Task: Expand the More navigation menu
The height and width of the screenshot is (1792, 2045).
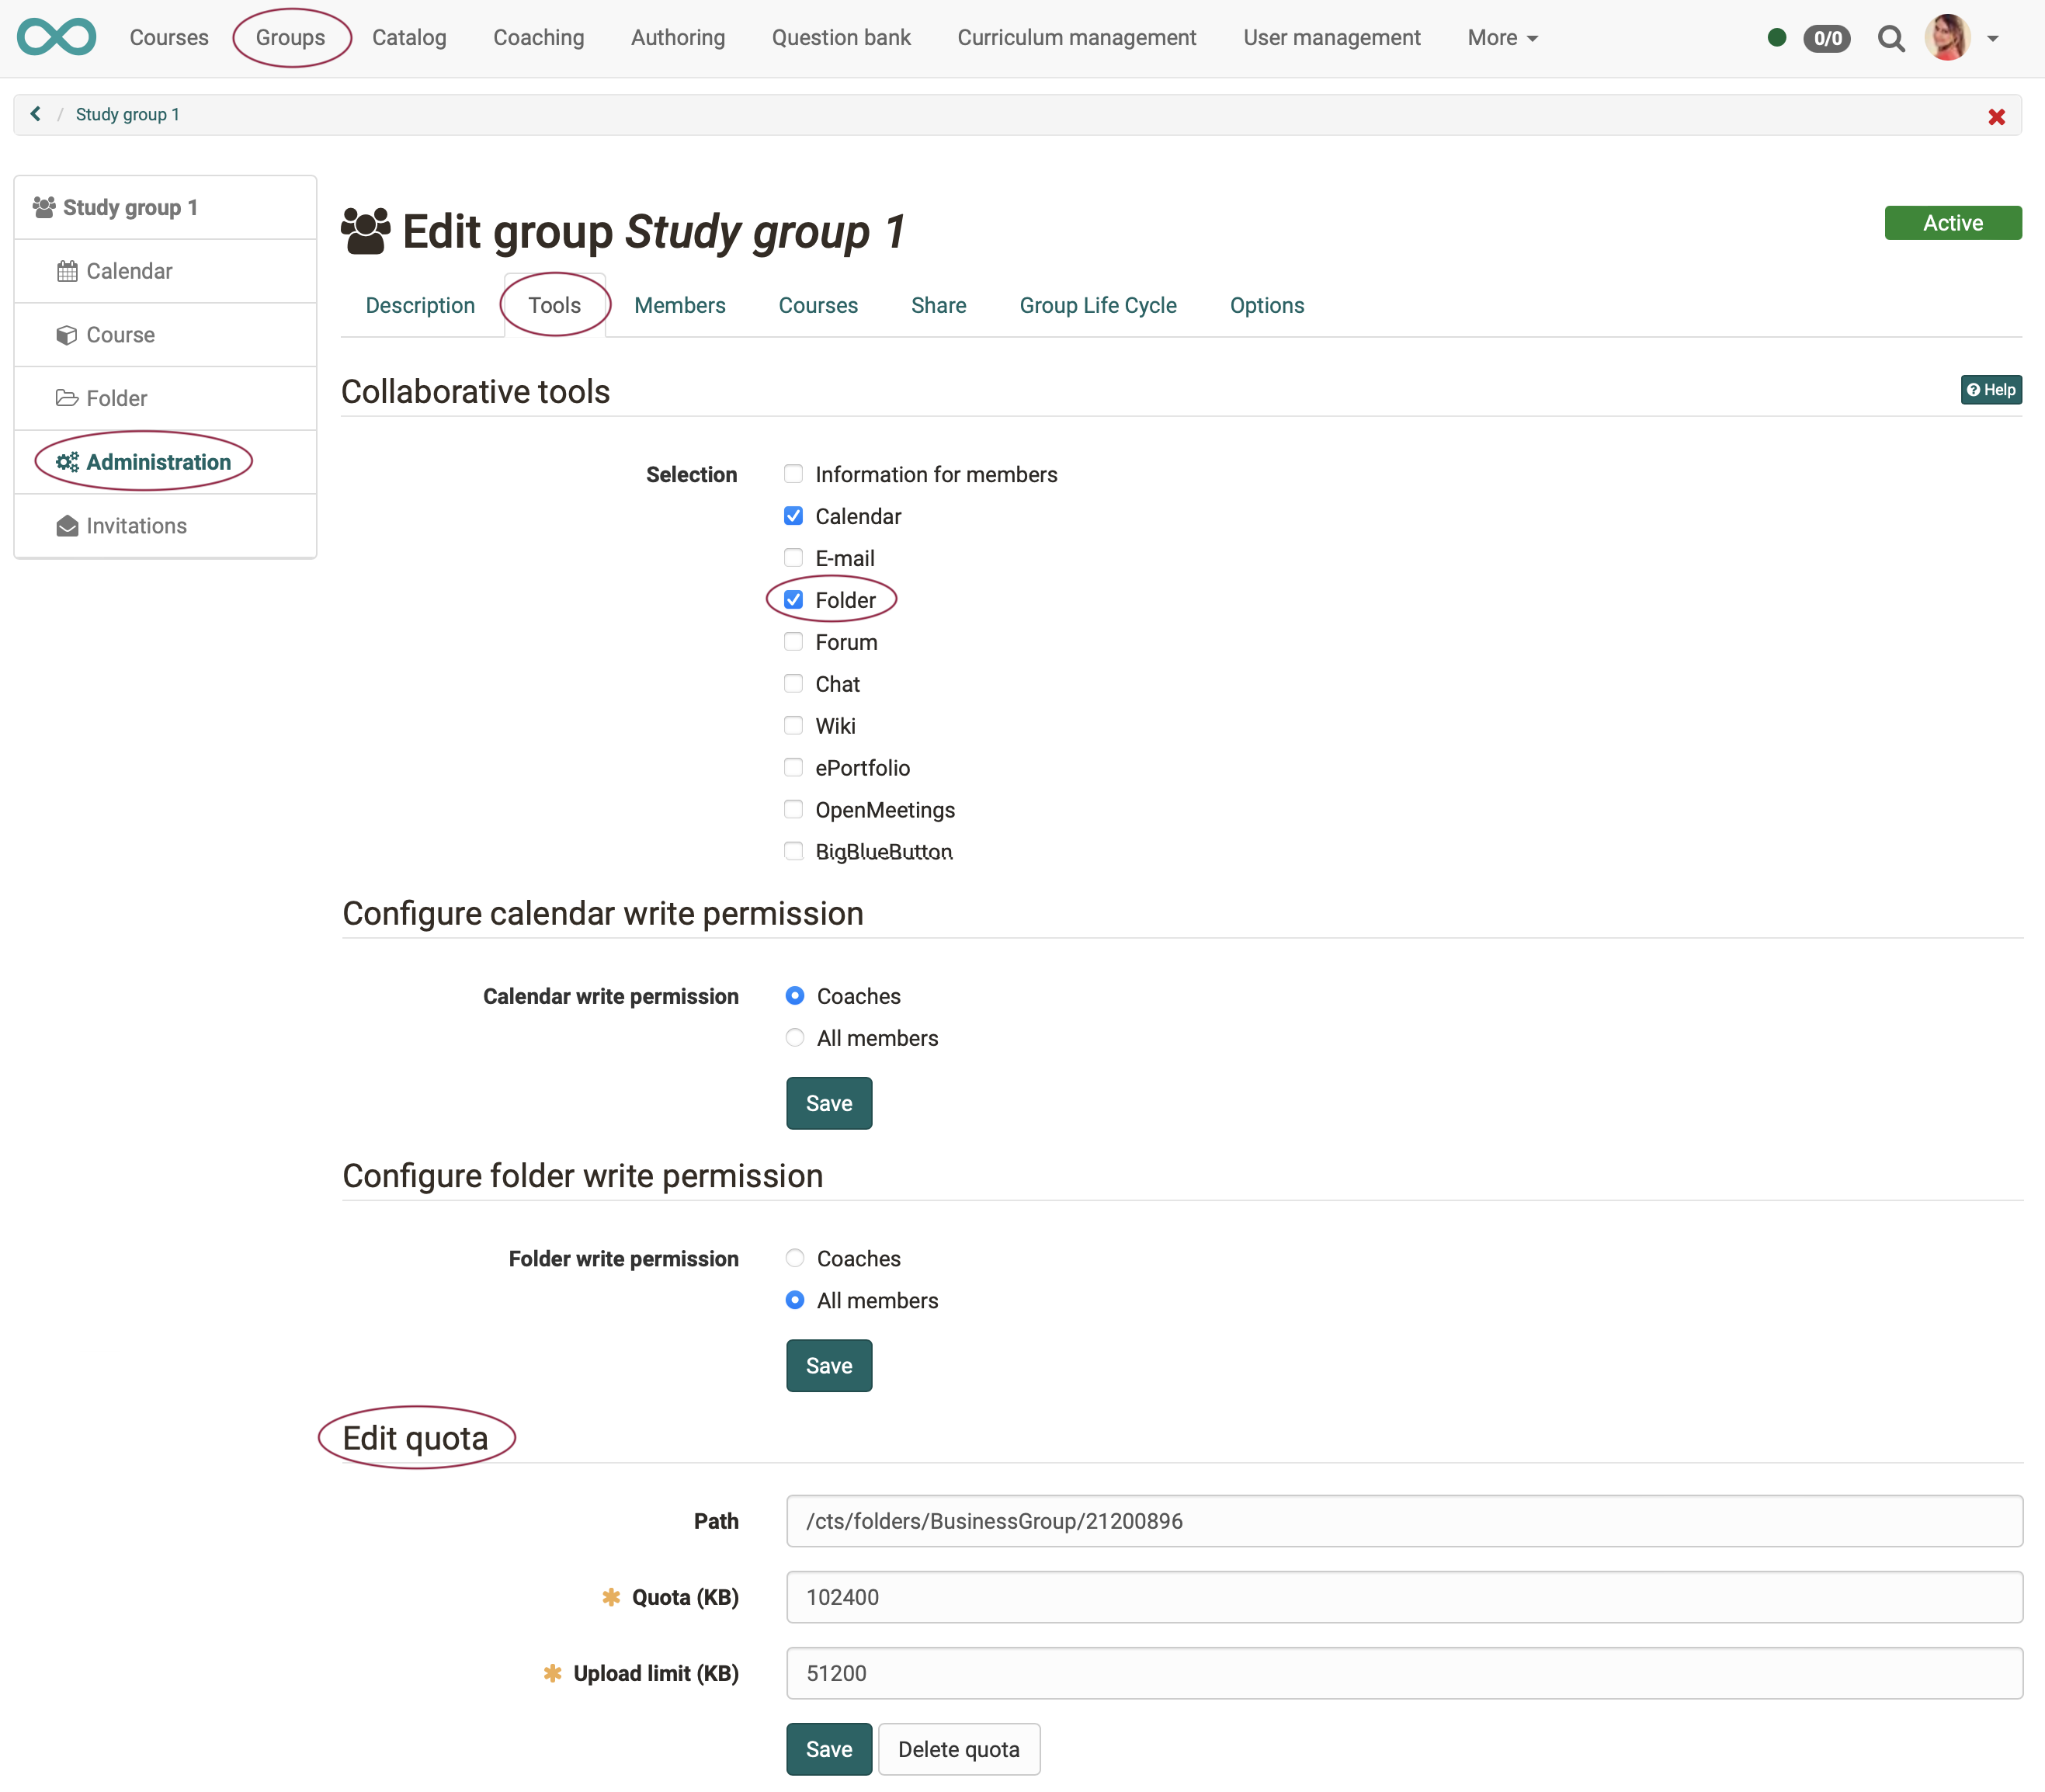Action: (1502, 37)
